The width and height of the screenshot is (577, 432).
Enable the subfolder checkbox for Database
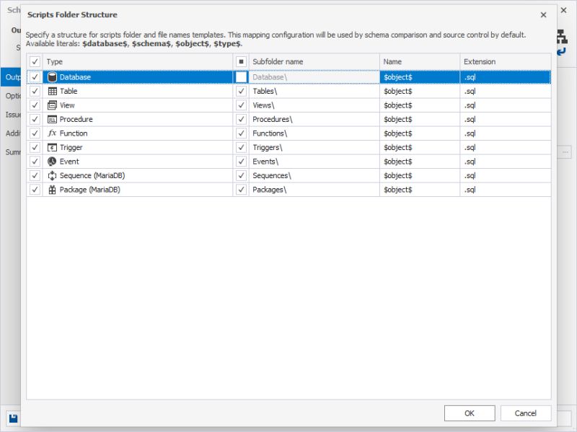coord(242,76)
